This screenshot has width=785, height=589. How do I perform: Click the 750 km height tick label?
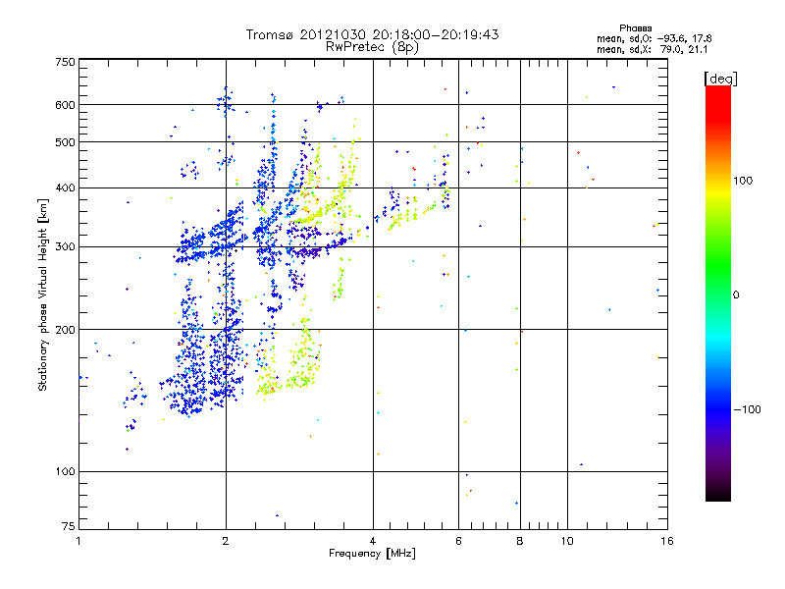65,62
